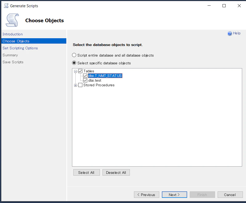246x203 pixels.
Task: Go back with the Previous button
Action: (147, 195)
